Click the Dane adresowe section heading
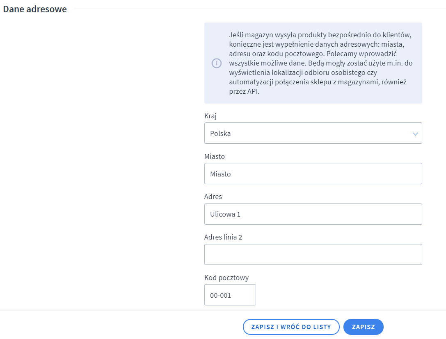Viewport: 446px width, 339px height. pos(35,9)
